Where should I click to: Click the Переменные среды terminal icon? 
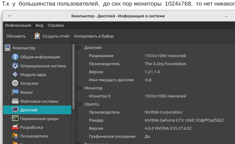click(x=15, y=119)
